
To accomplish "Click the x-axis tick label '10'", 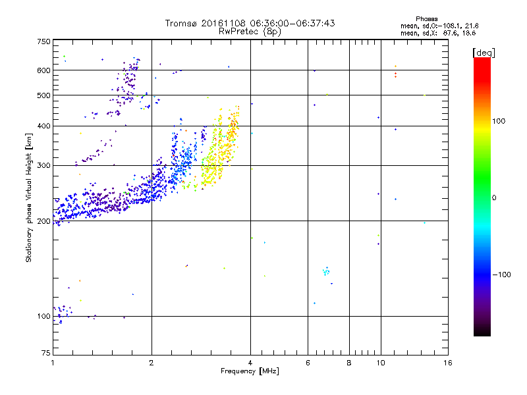I will 381,363.
